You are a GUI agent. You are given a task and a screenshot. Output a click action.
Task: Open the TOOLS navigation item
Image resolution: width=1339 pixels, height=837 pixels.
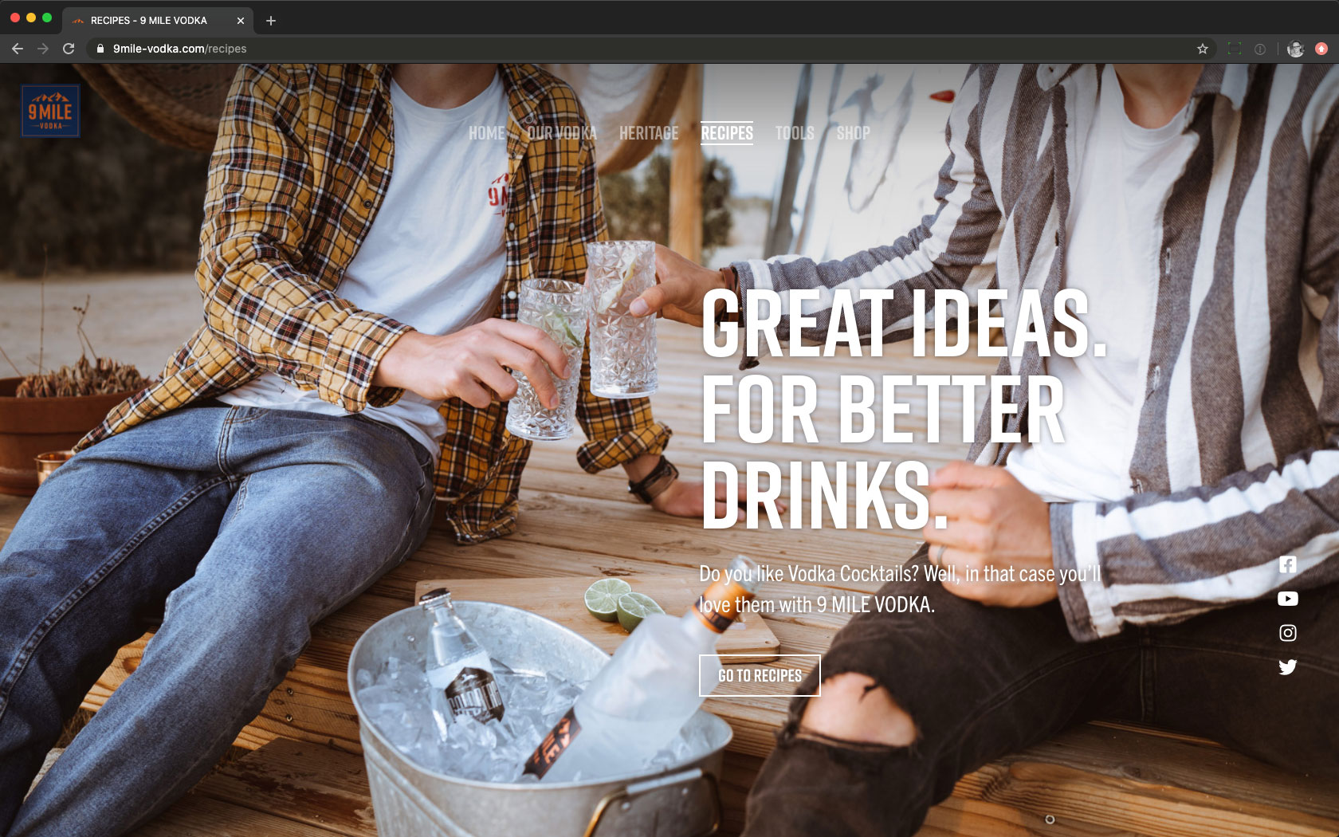click(x=795, y=133)
